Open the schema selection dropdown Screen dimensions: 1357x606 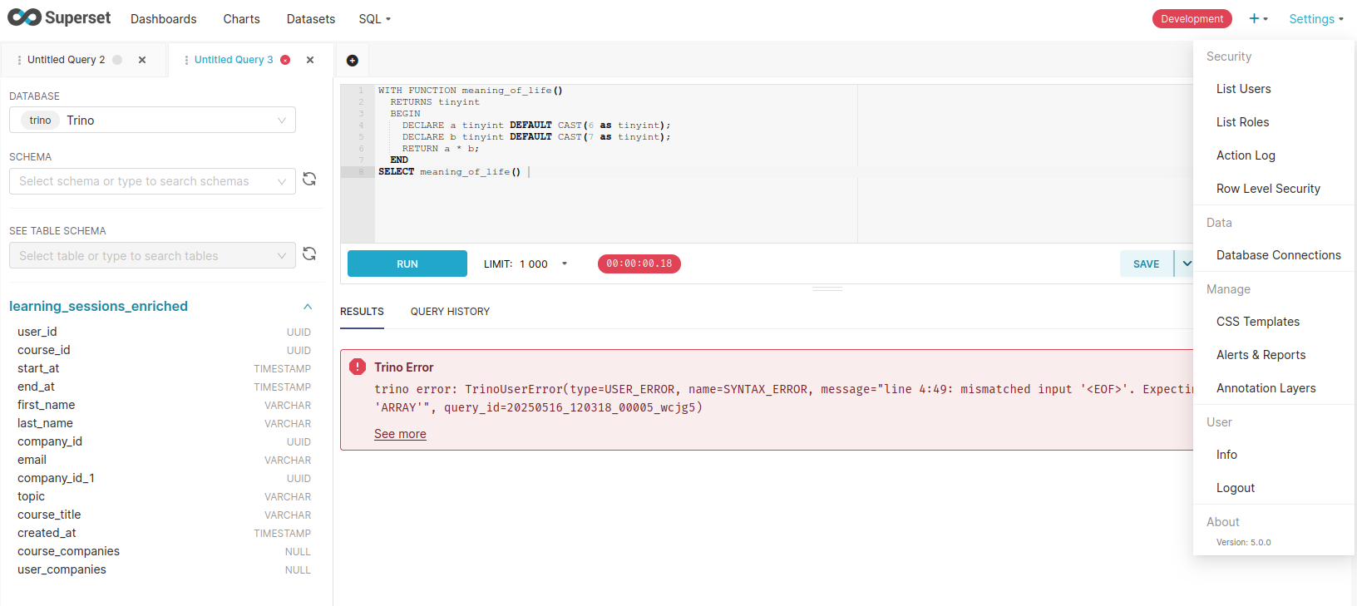click(152, 181)
